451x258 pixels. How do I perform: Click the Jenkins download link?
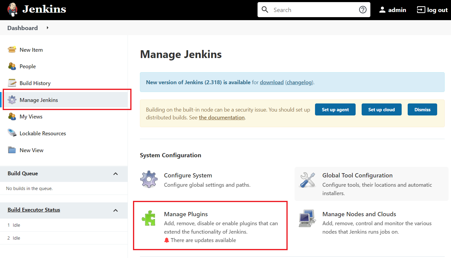[272, 82]
